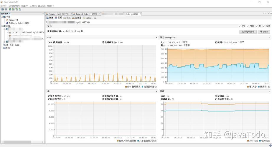Close the 类 classes chart panel

click(156, 91)
